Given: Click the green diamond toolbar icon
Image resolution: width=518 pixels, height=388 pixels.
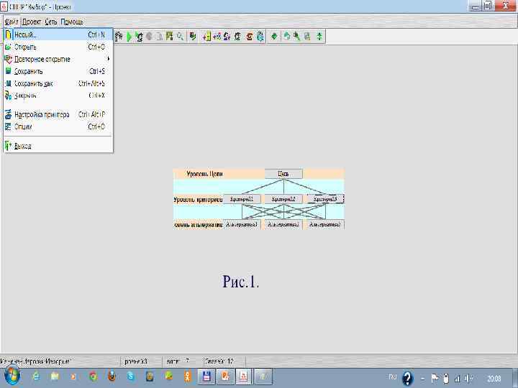Looking at the screenshot, I should click(274, 37).
